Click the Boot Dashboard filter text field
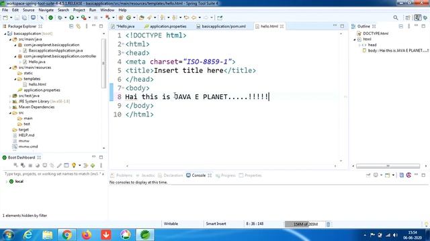 point(54,174)
